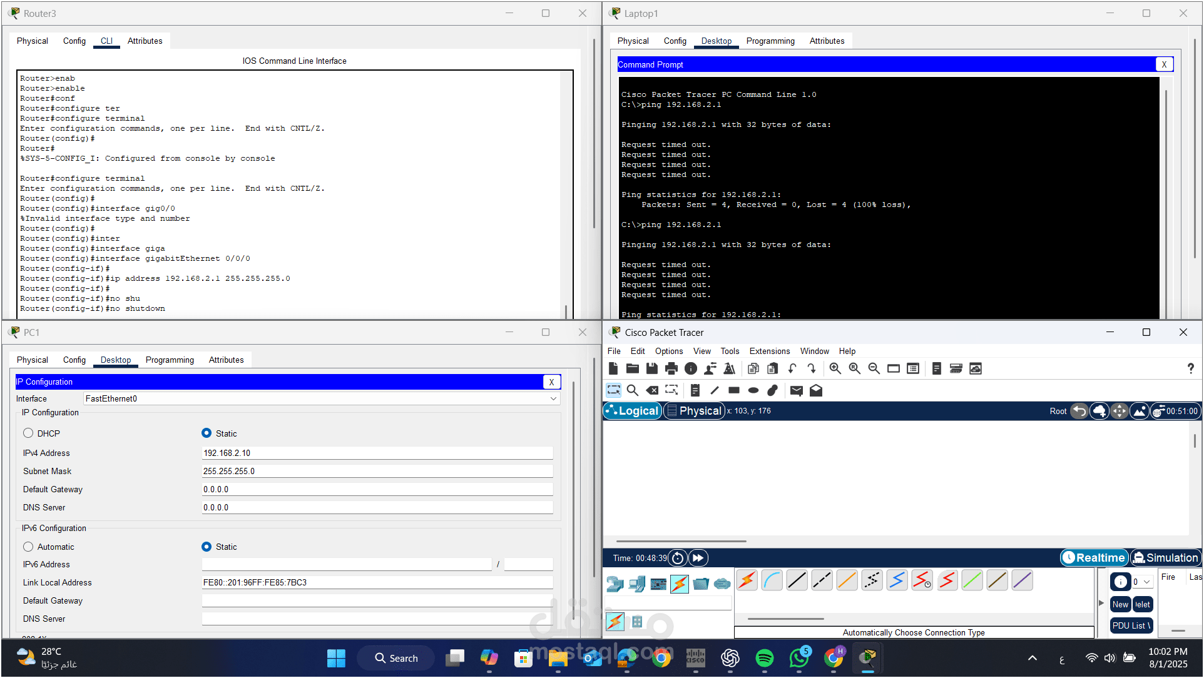Click the PDU List Window button
1204x678 pixels.
1131,625
